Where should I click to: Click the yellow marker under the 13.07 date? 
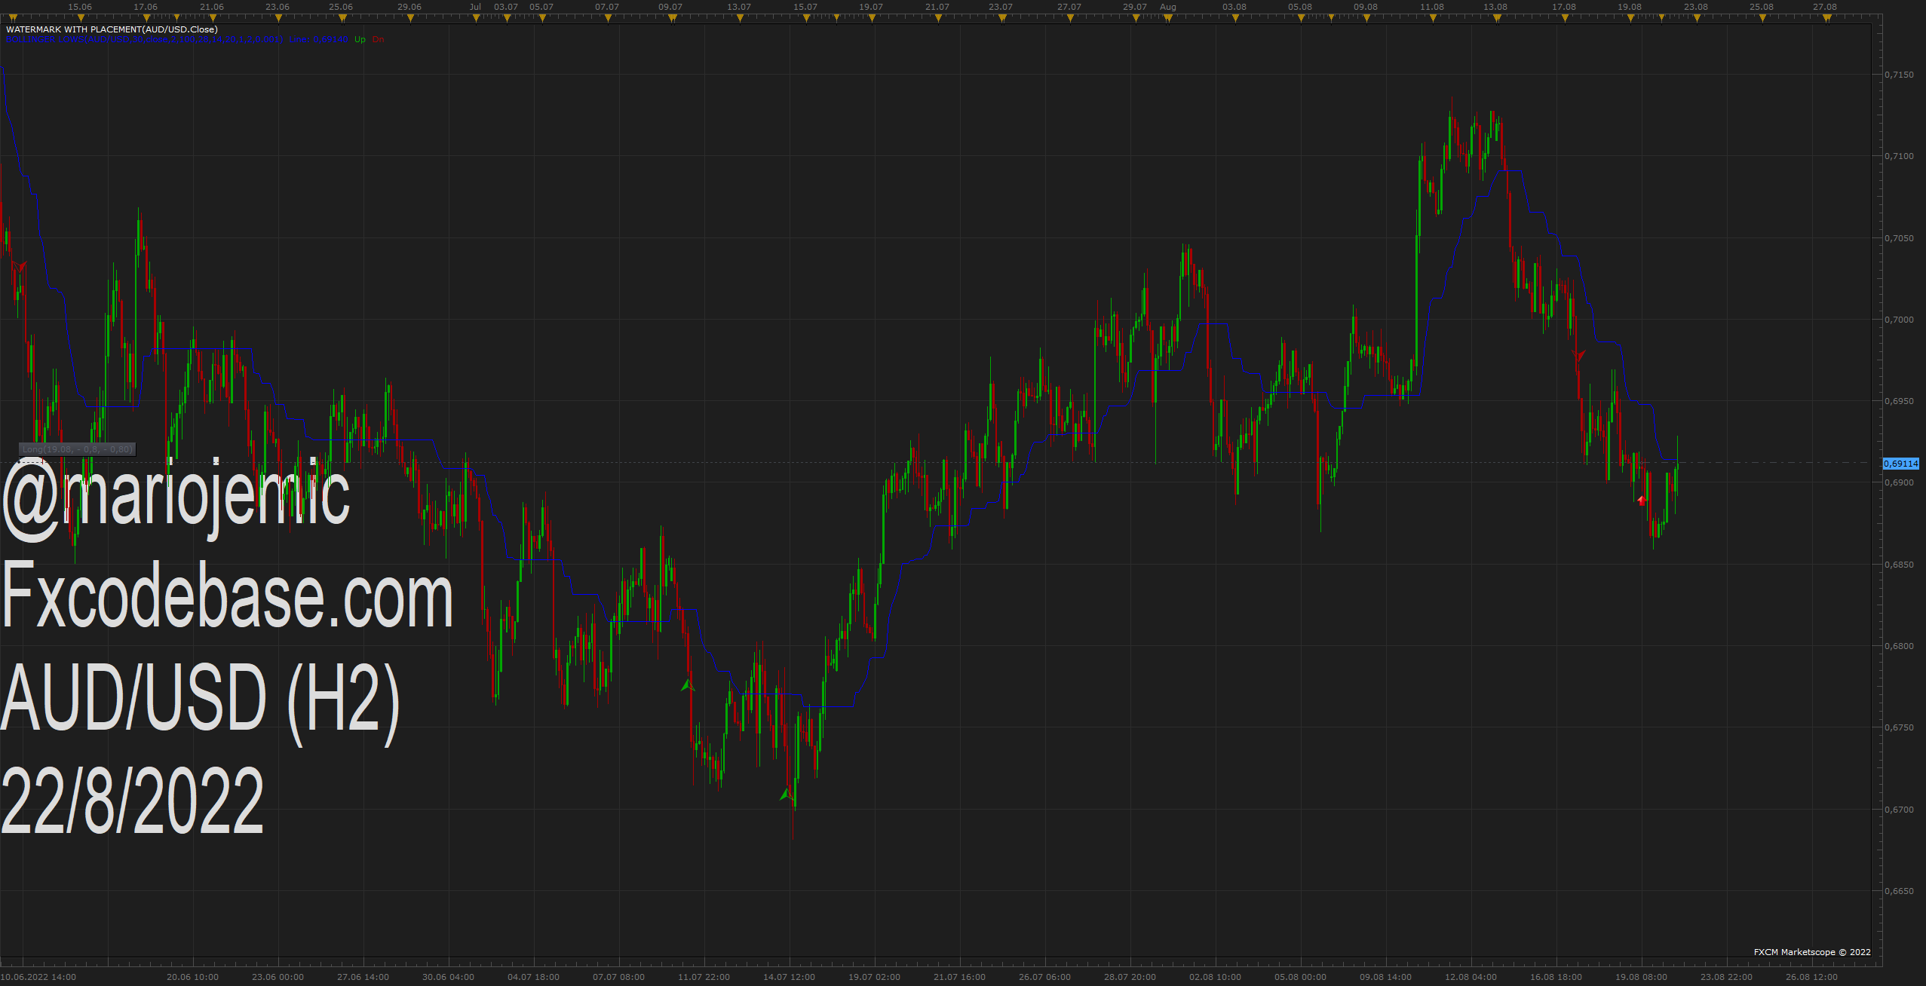tap(740, 18)
